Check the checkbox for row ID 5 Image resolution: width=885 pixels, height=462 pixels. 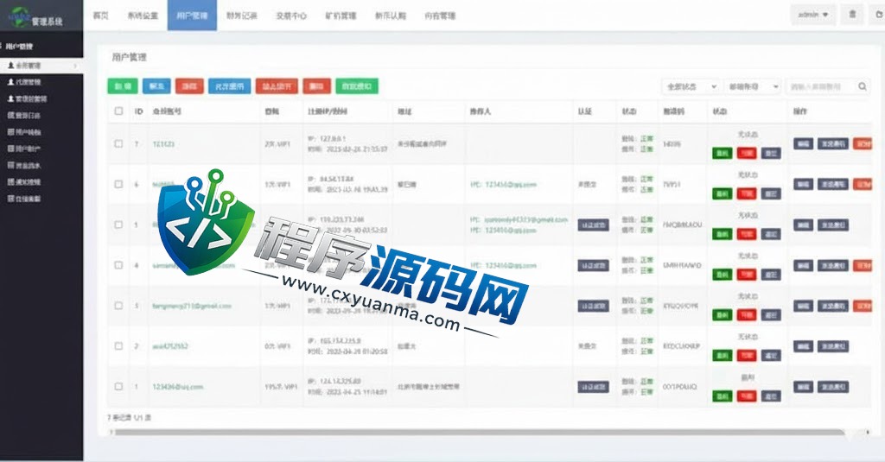(118, 225)
